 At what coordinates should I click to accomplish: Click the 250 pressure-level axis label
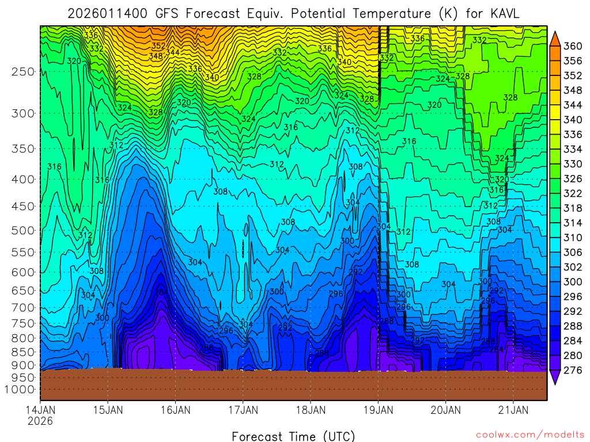pyautogui.click(x=22, y=71)
